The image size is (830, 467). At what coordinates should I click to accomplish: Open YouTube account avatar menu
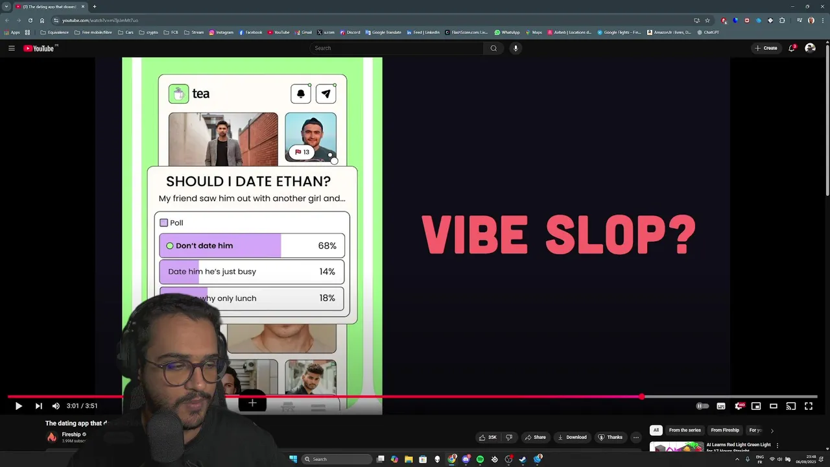pyautogui.click(x=810, y=48)
